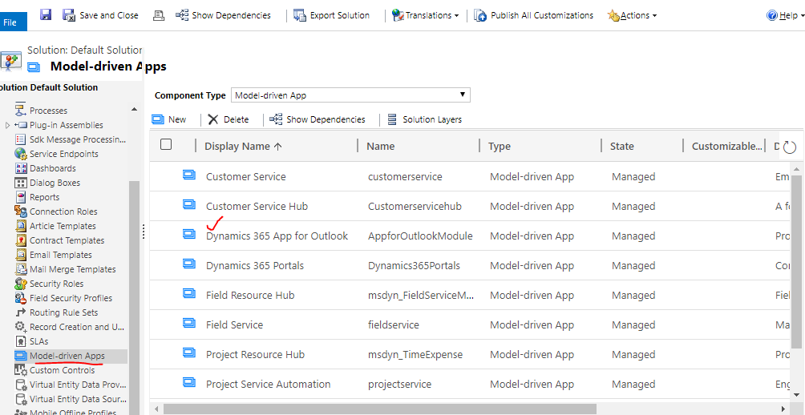Open Article Templates in the tree
Screen dimensions: 805x415
pos(63,226)
